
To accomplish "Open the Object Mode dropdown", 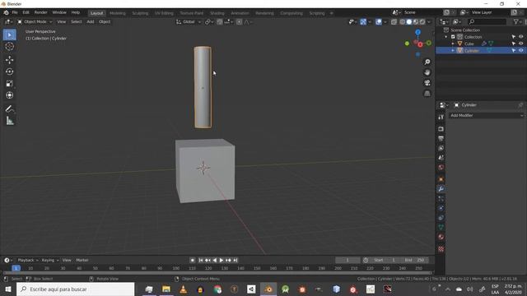I will [35, 22].
